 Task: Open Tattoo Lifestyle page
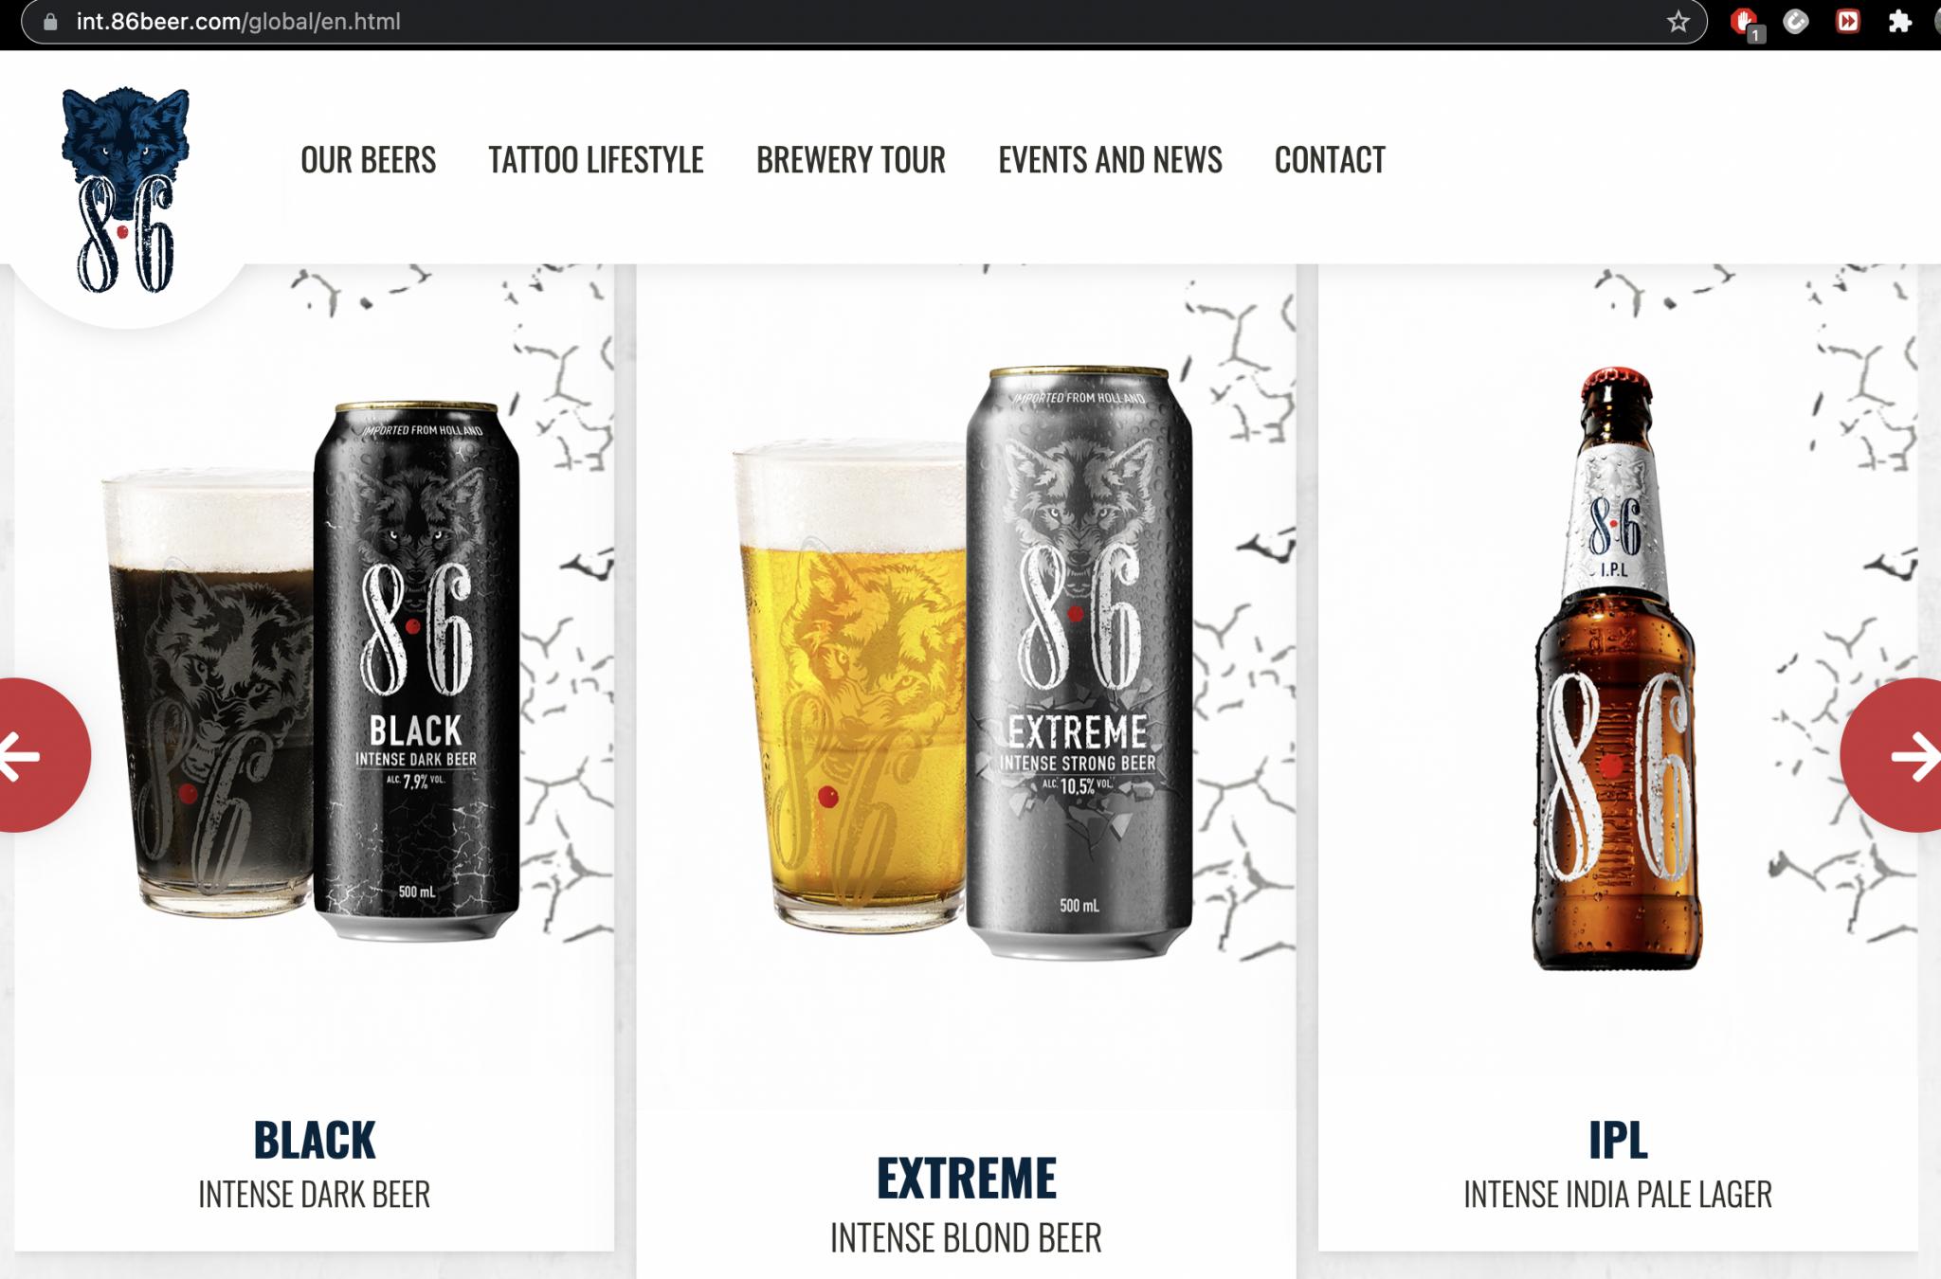tap(595, 160)
